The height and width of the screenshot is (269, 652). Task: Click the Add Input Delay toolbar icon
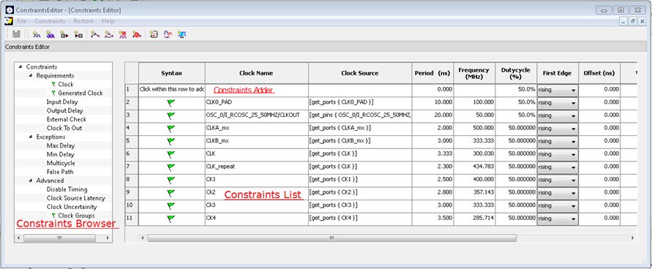click(x=64, y=34)
